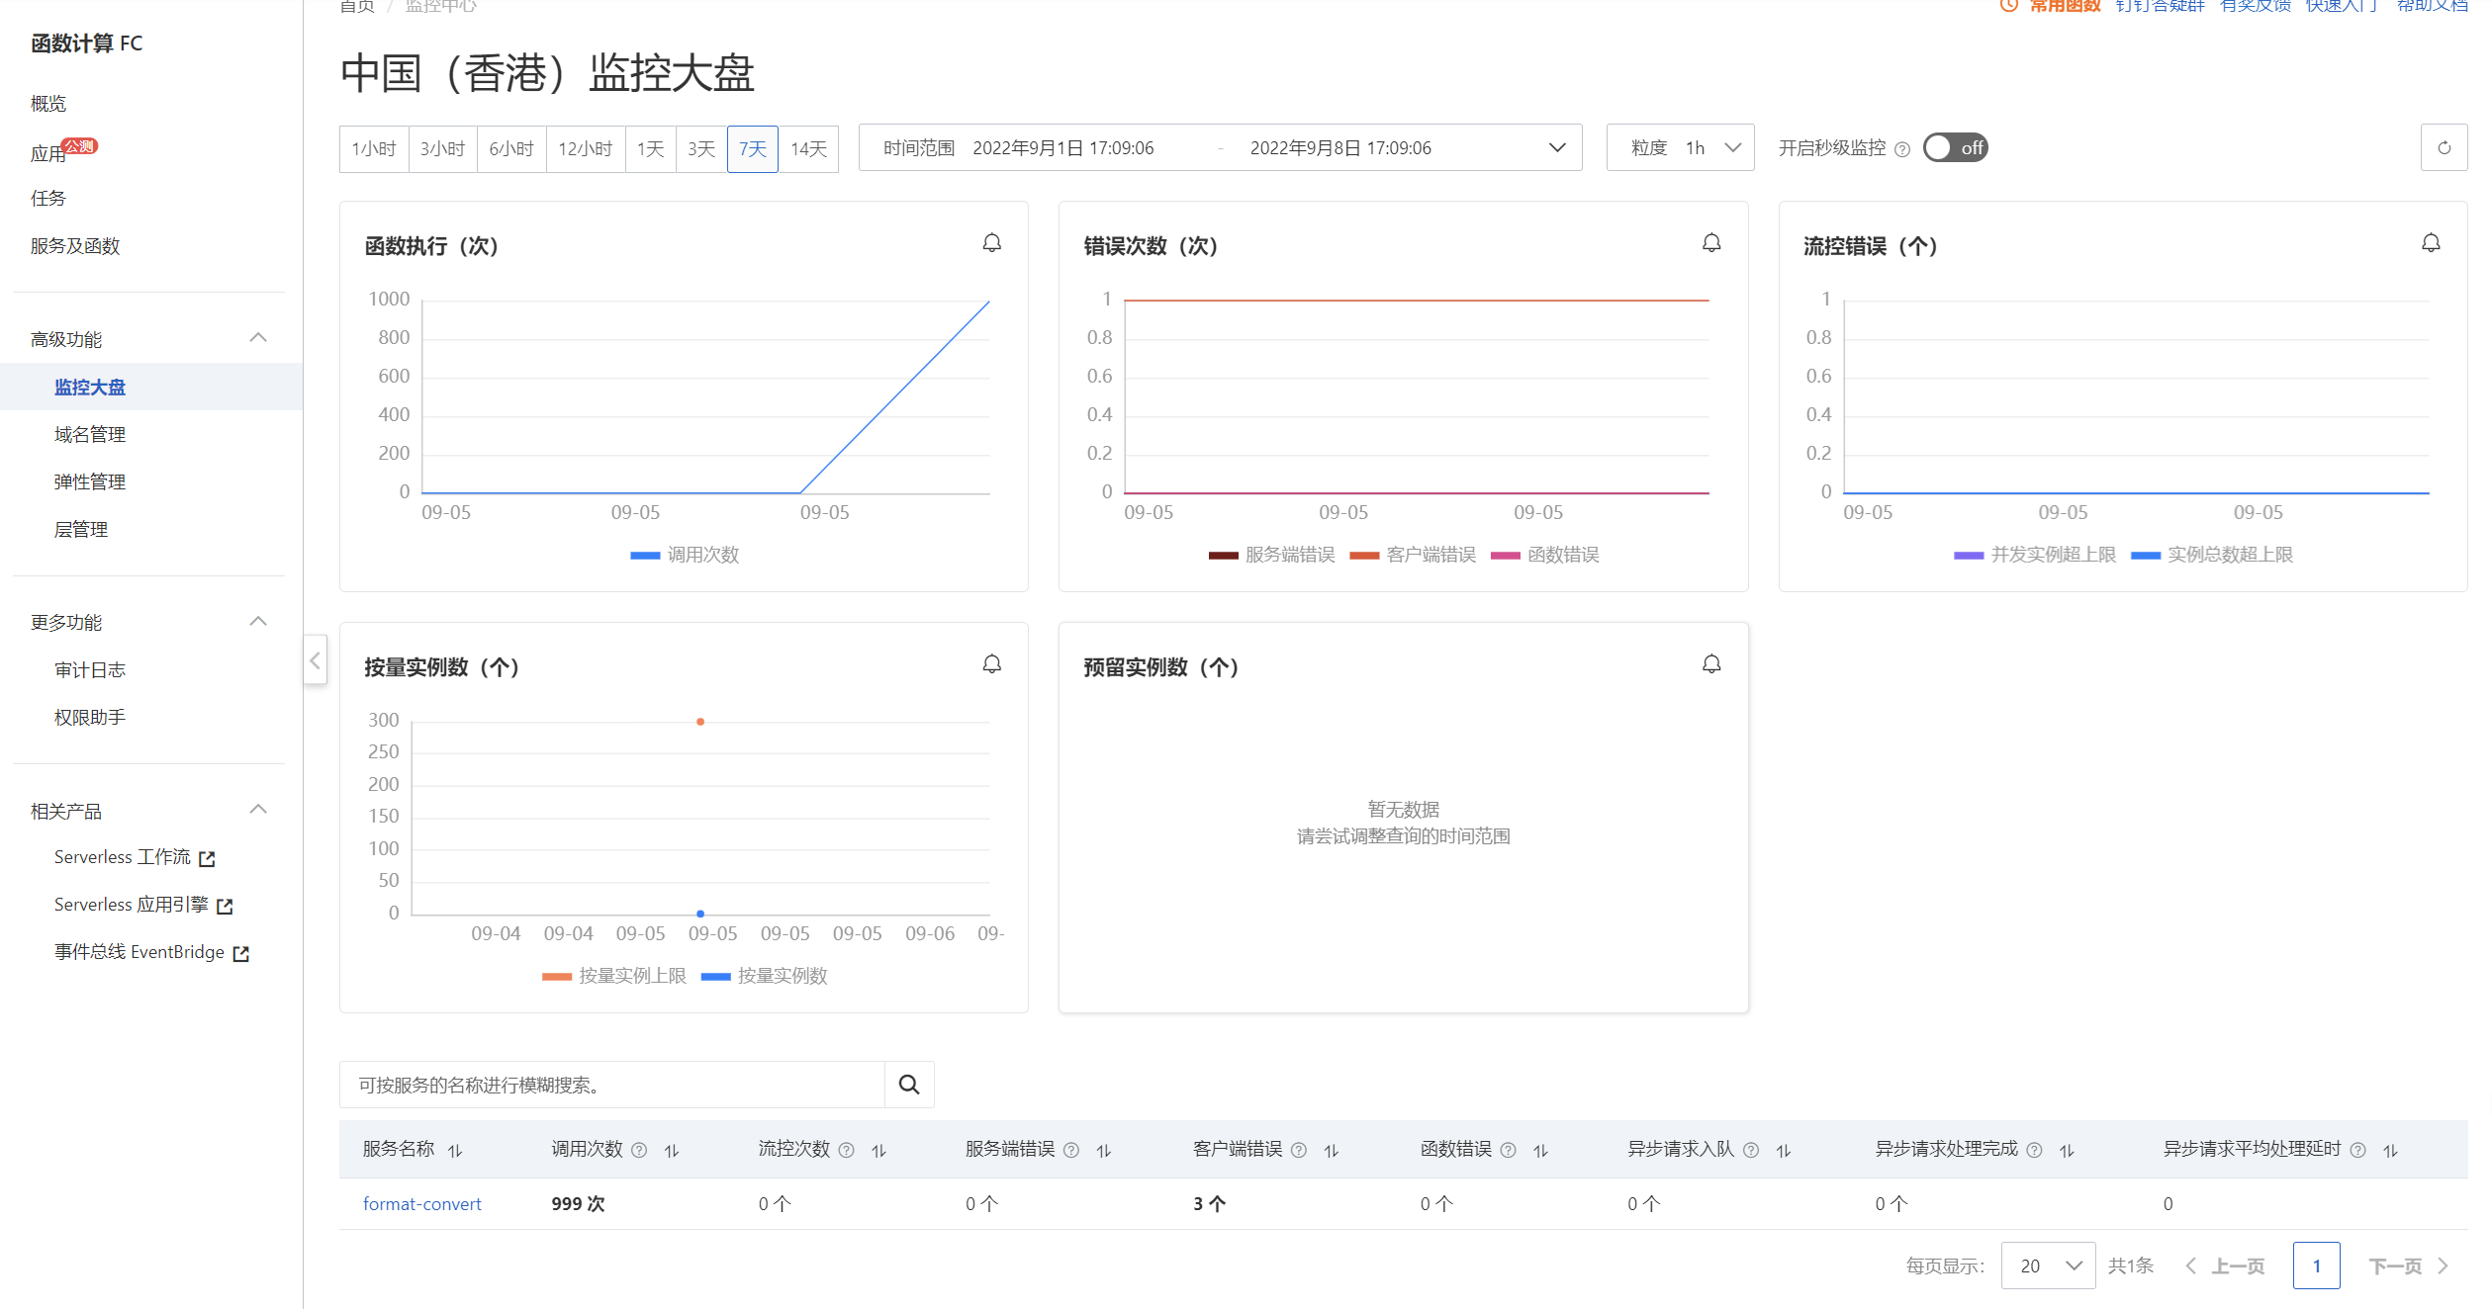Click the alarm bell icon on 预留实例数 chart
Image resolution: width=2492 pixels, height=1309 pixels.
coord(1711,664)
